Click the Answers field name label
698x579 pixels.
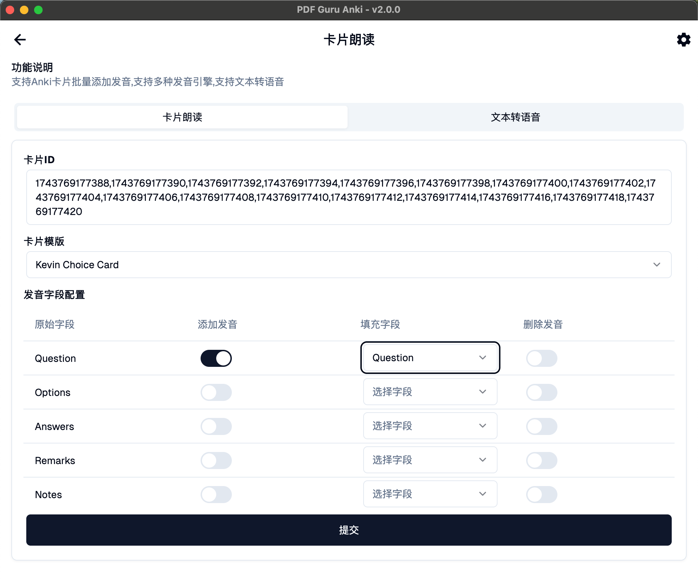pos(54,426)
